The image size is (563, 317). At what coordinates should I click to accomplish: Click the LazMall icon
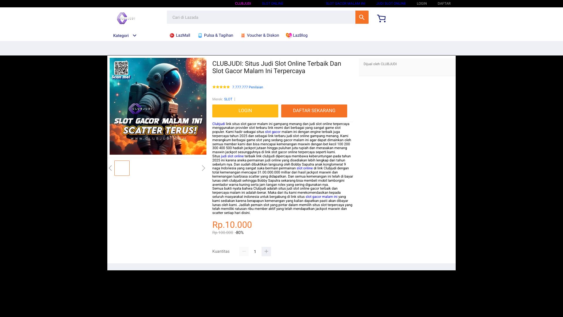coord(172,36)
